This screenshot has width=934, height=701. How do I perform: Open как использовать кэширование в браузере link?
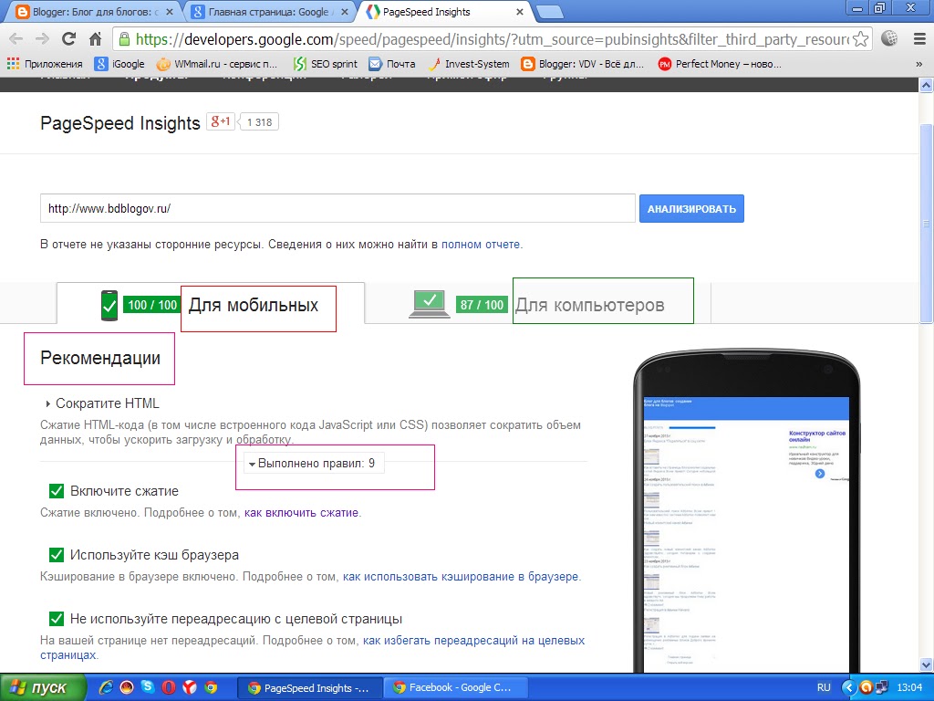coord(461,577)
